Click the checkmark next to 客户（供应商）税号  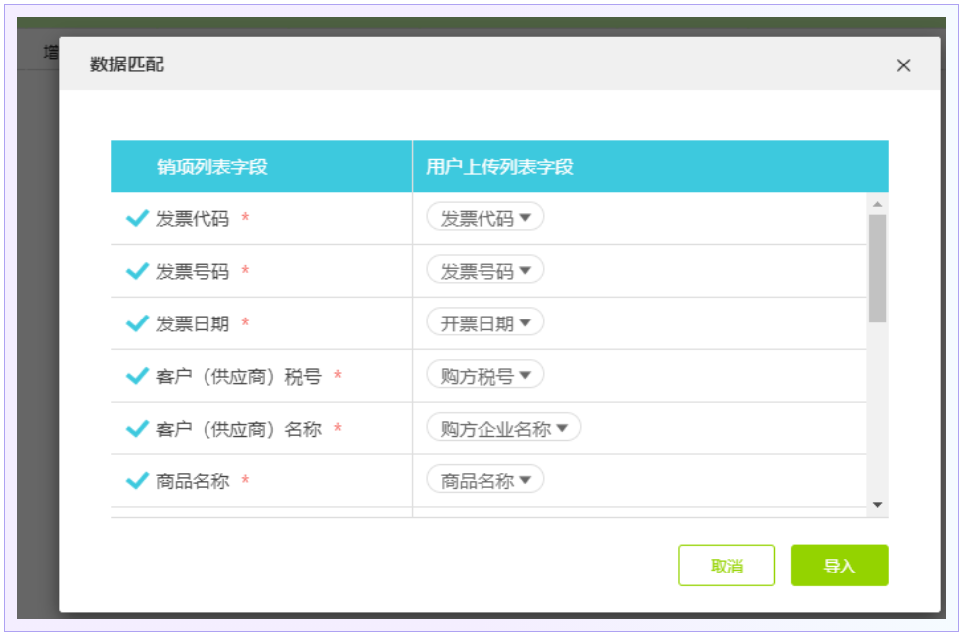137,376
